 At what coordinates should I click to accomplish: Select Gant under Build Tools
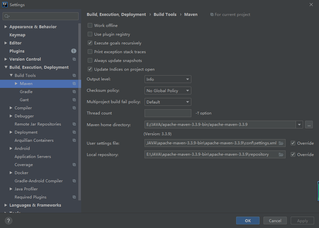(24, 100)
